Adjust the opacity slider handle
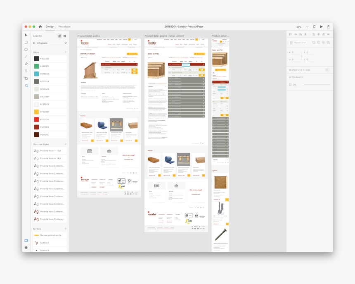This screenshot has height=284, width=355. 303,85
